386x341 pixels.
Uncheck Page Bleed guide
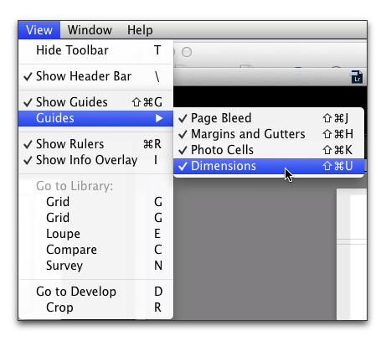point(269,118)
